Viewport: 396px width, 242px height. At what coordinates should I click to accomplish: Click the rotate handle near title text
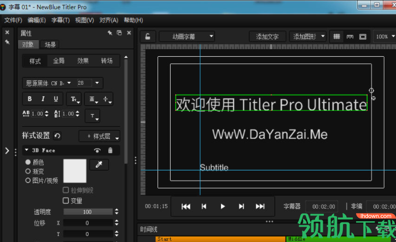click(371, 90)
